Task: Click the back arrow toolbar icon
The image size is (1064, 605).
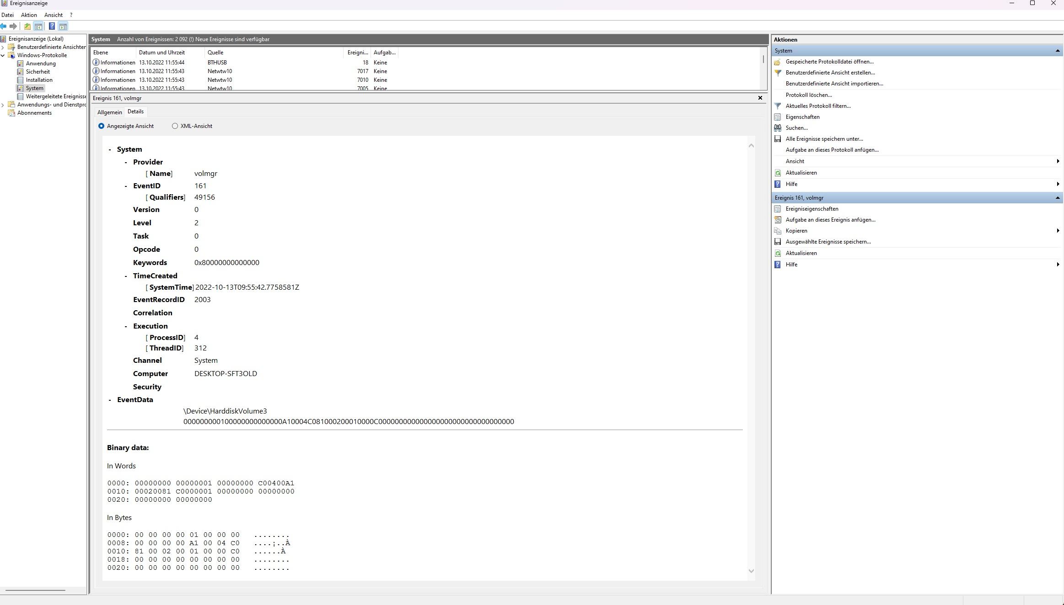Action: pyautogui.click(x=4, y=27)
